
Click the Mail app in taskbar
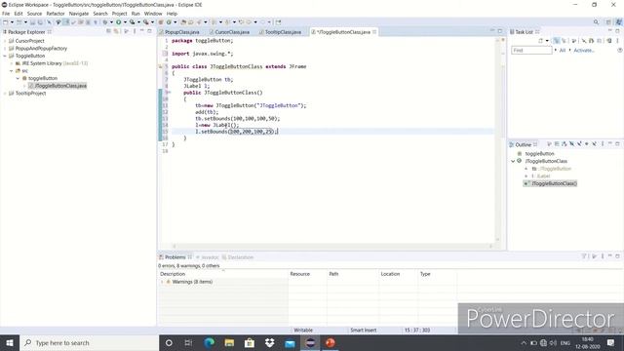click(291, 342)
